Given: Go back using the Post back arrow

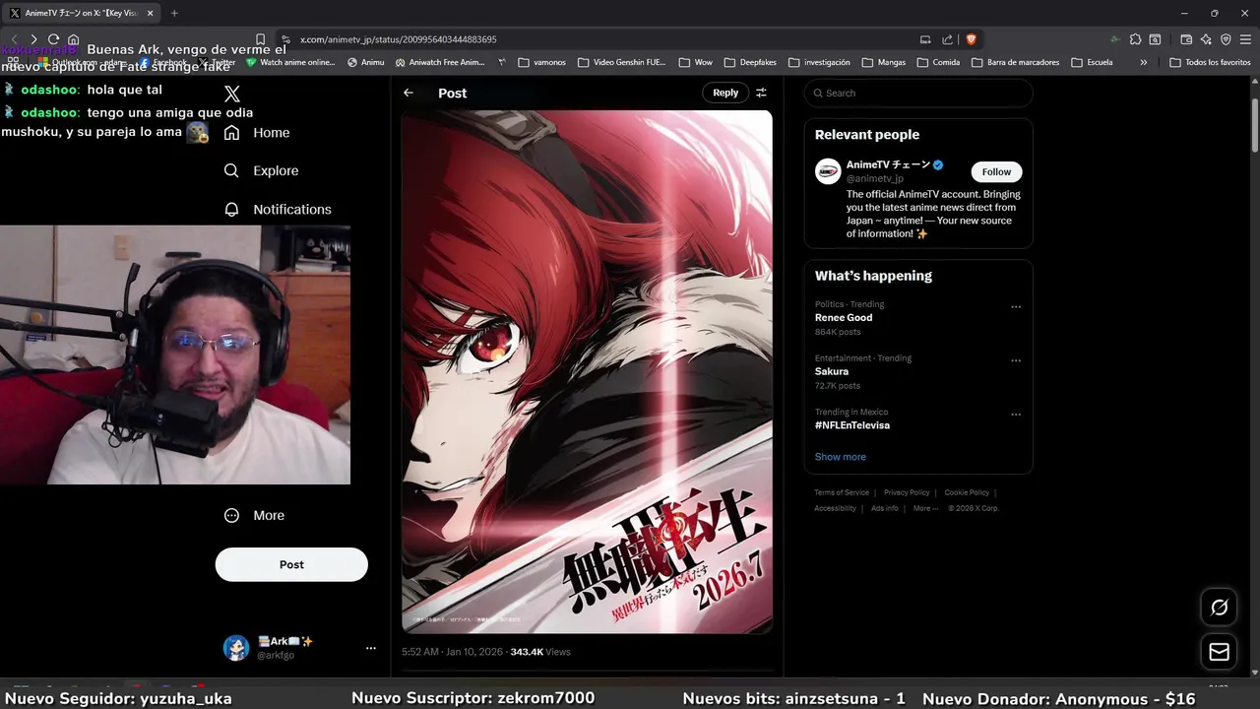Looking at the screenshot, I should pos(409,93).
